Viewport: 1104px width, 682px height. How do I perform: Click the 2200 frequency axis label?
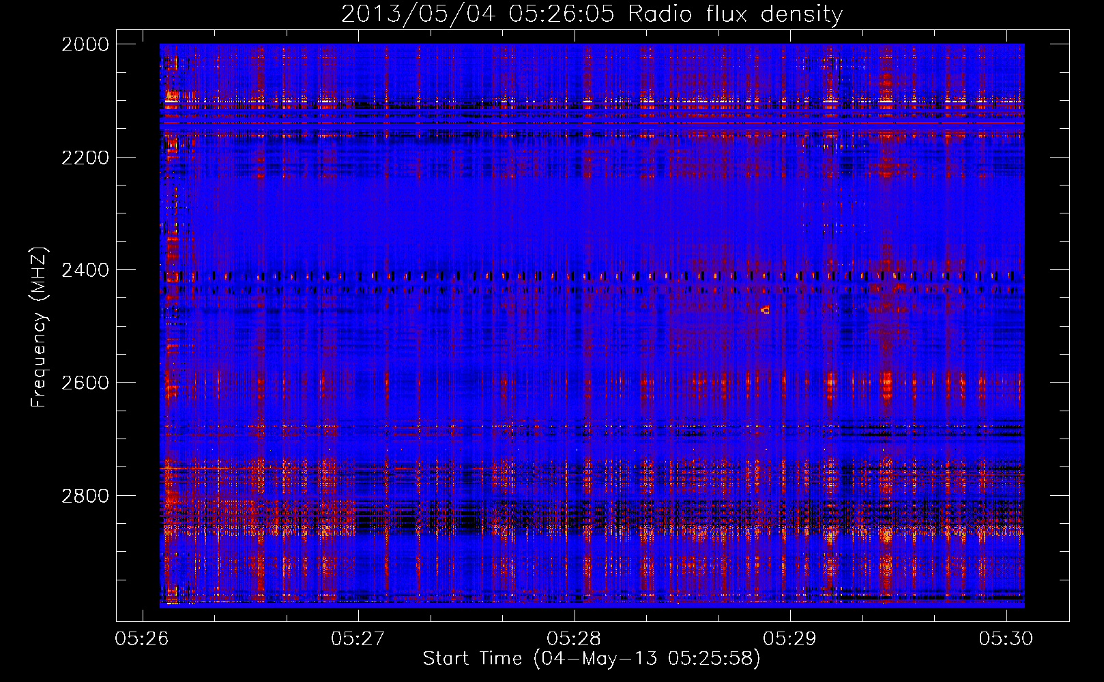pos(85,158)
